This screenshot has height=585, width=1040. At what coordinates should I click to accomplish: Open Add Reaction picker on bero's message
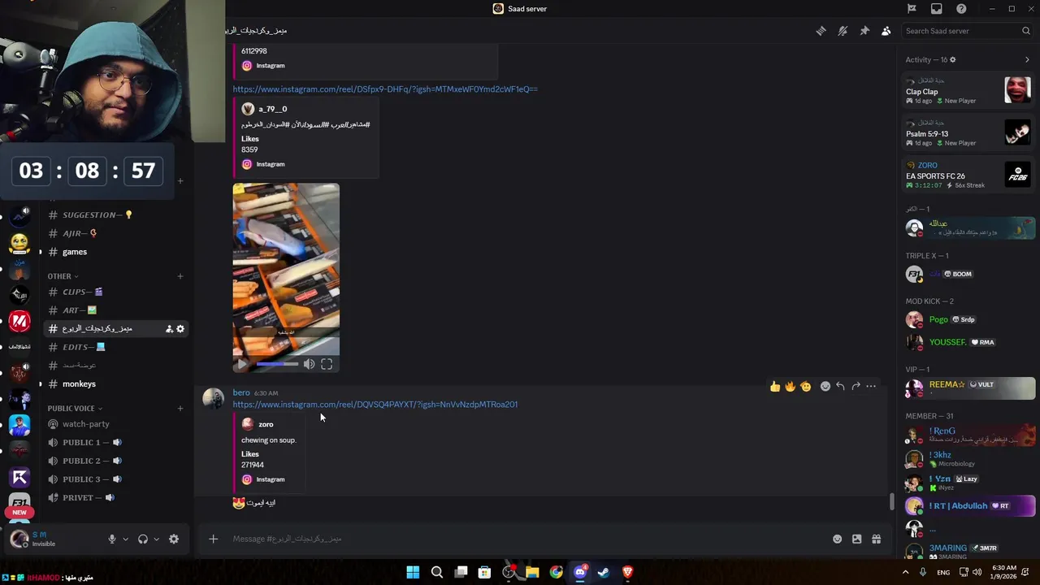click(825, 386)
